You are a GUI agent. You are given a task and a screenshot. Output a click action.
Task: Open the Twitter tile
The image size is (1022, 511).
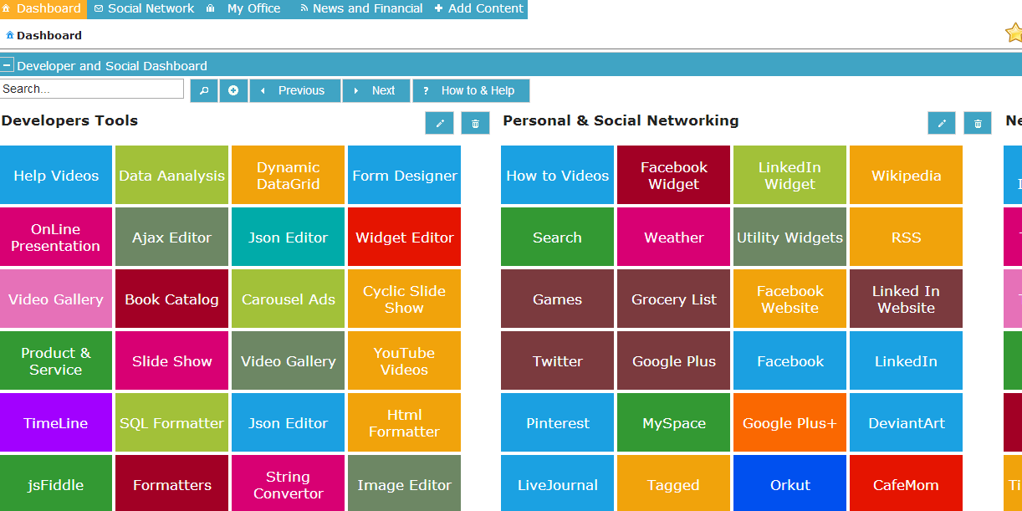point(557,360)
